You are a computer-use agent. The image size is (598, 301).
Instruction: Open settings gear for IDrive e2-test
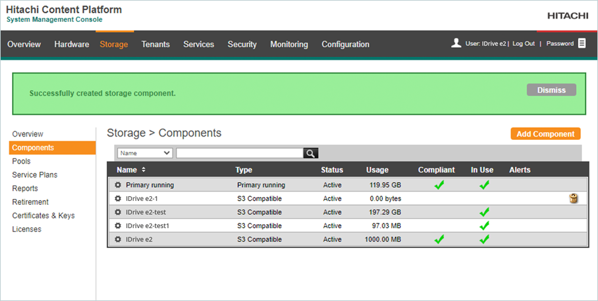pos(118,212)
